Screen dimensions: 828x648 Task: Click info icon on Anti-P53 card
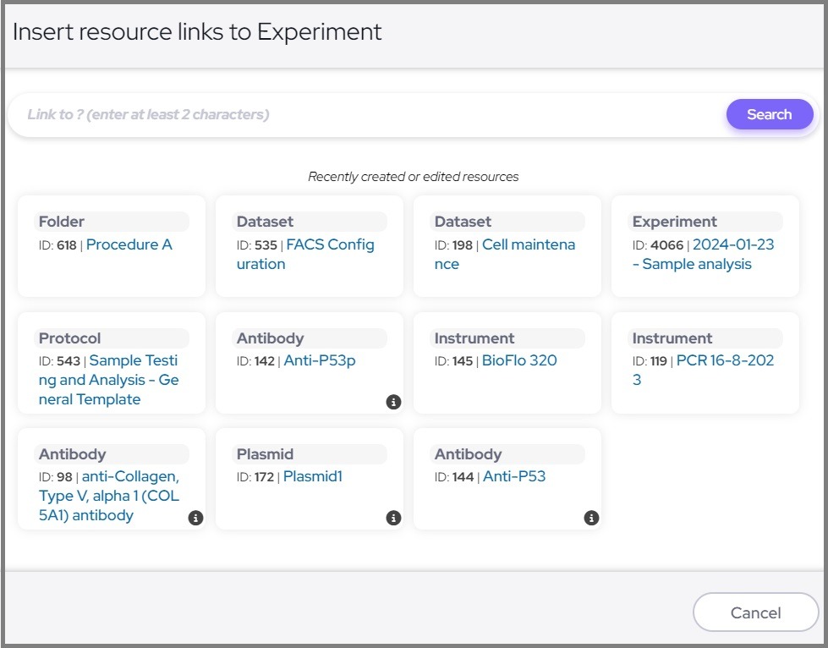tap(591, 518)
